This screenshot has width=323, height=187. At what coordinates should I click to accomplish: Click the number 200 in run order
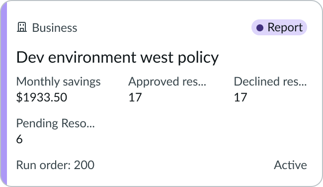84,165
